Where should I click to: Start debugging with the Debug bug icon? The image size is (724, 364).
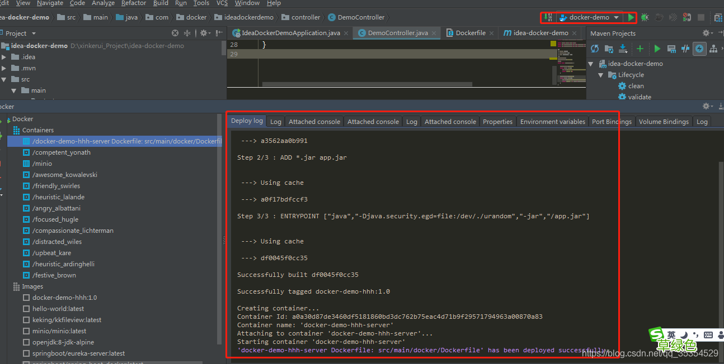click(645, 17)
